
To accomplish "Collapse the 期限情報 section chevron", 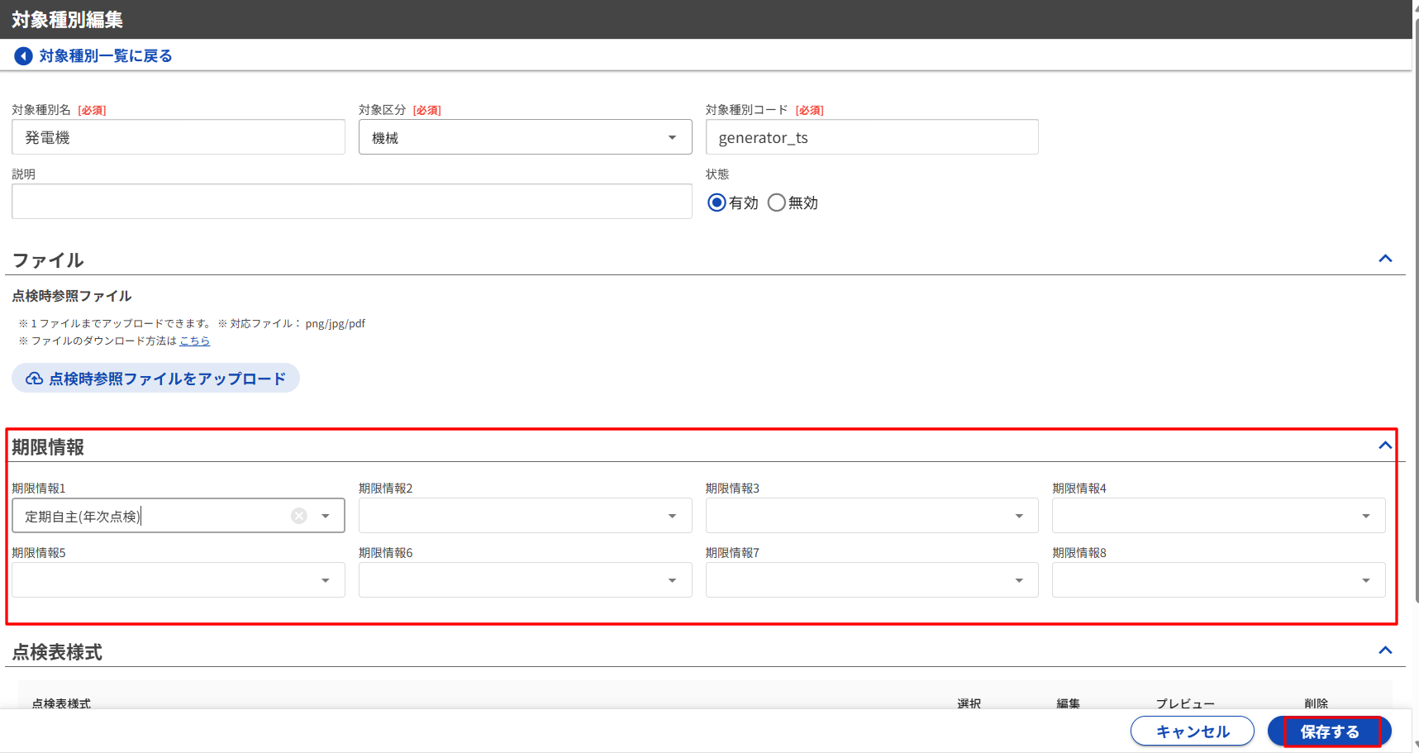I will click(x=1385, y=446).
